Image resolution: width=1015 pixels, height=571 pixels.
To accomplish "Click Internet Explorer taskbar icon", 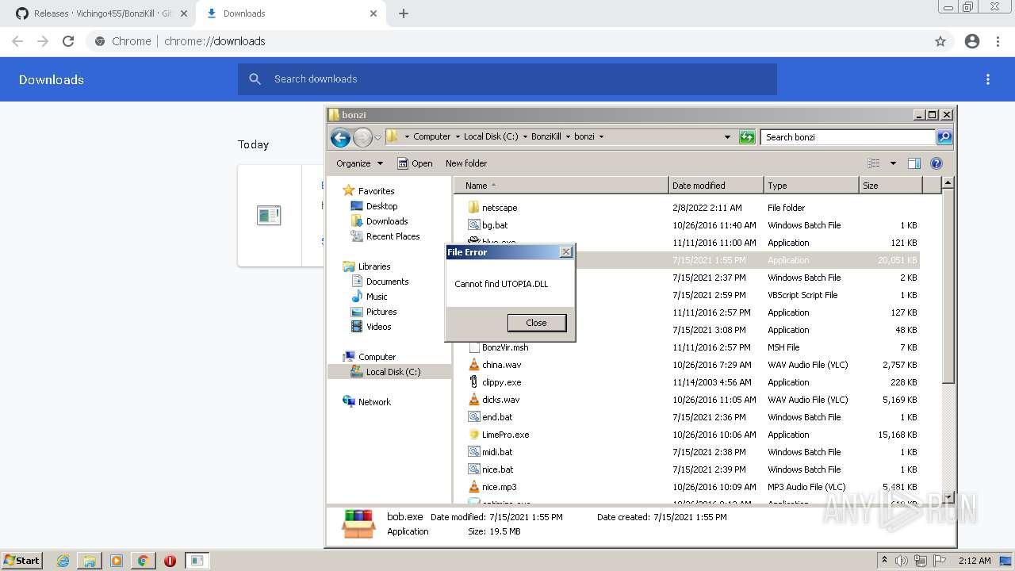I will [63, 561].
